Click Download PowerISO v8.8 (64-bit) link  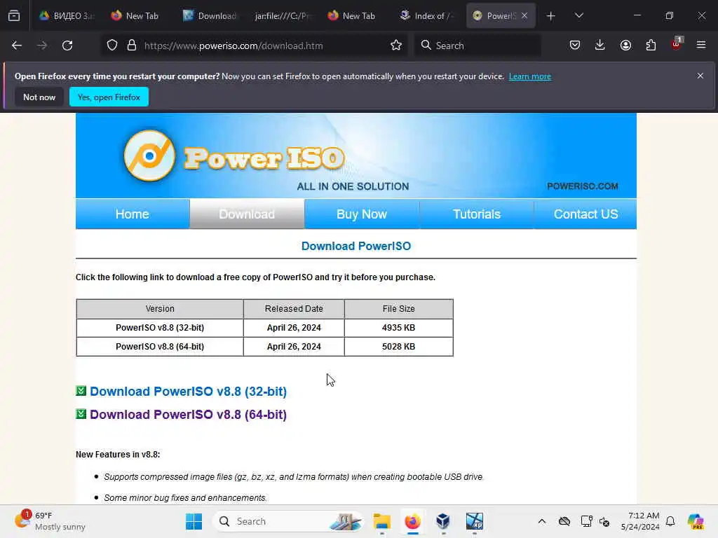click(x=188, y=414)
